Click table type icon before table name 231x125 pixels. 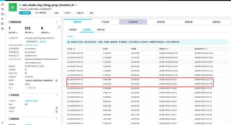coord(20,5)
